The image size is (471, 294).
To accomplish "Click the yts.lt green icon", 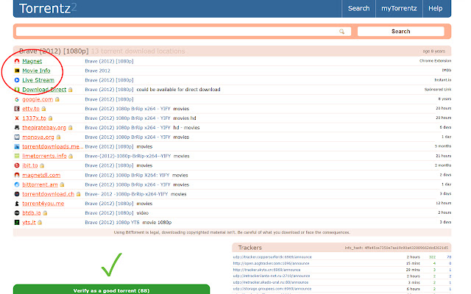I will (17, 223).
